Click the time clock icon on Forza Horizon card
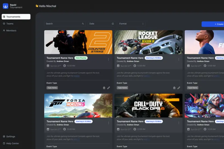Screen dimensions: 224x149 65,129
